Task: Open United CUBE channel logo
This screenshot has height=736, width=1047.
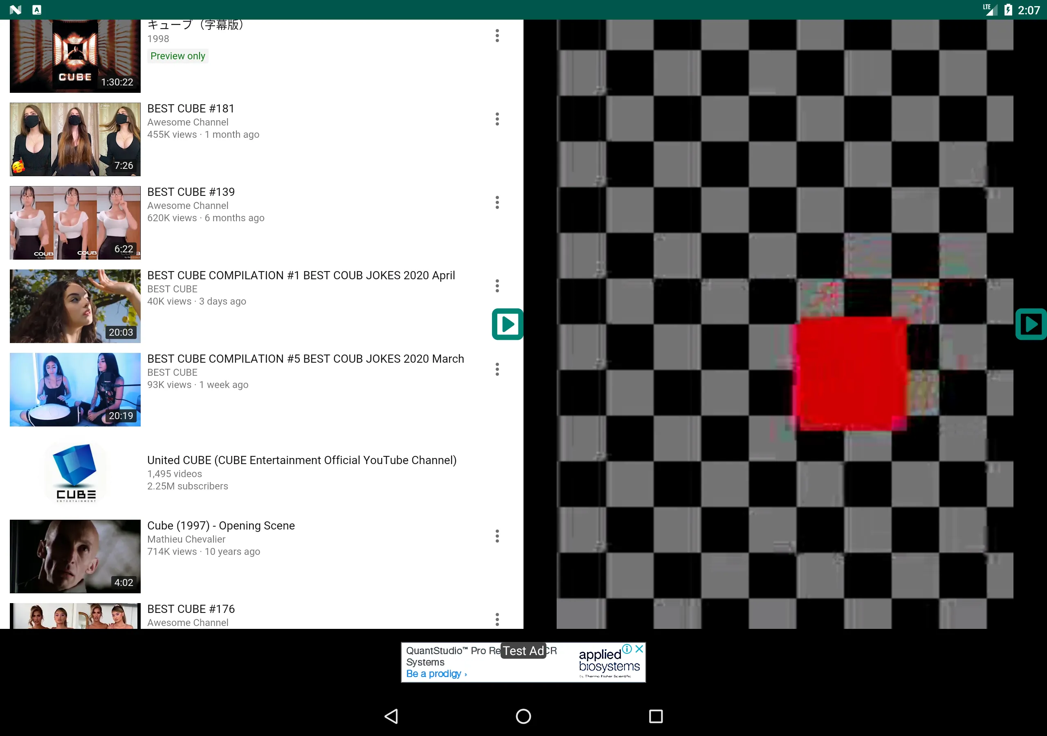Action: click(x=75, y=473)
